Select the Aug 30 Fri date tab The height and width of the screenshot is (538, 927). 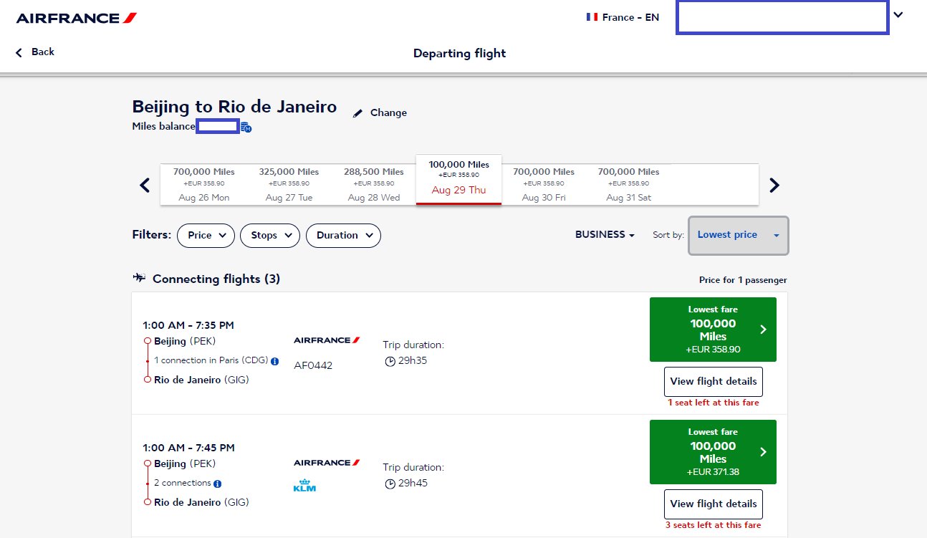544,185
